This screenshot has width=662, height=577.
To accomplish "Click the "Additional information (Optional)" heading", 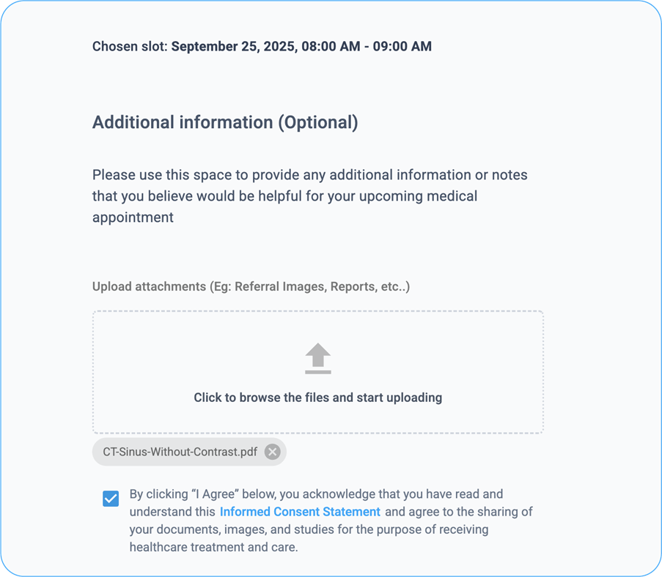I will tap(224, 122).
